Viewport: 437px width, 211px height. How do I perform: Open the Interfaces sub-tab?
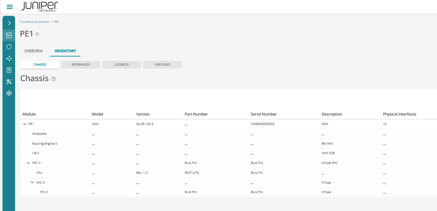(x=81, y=65)
